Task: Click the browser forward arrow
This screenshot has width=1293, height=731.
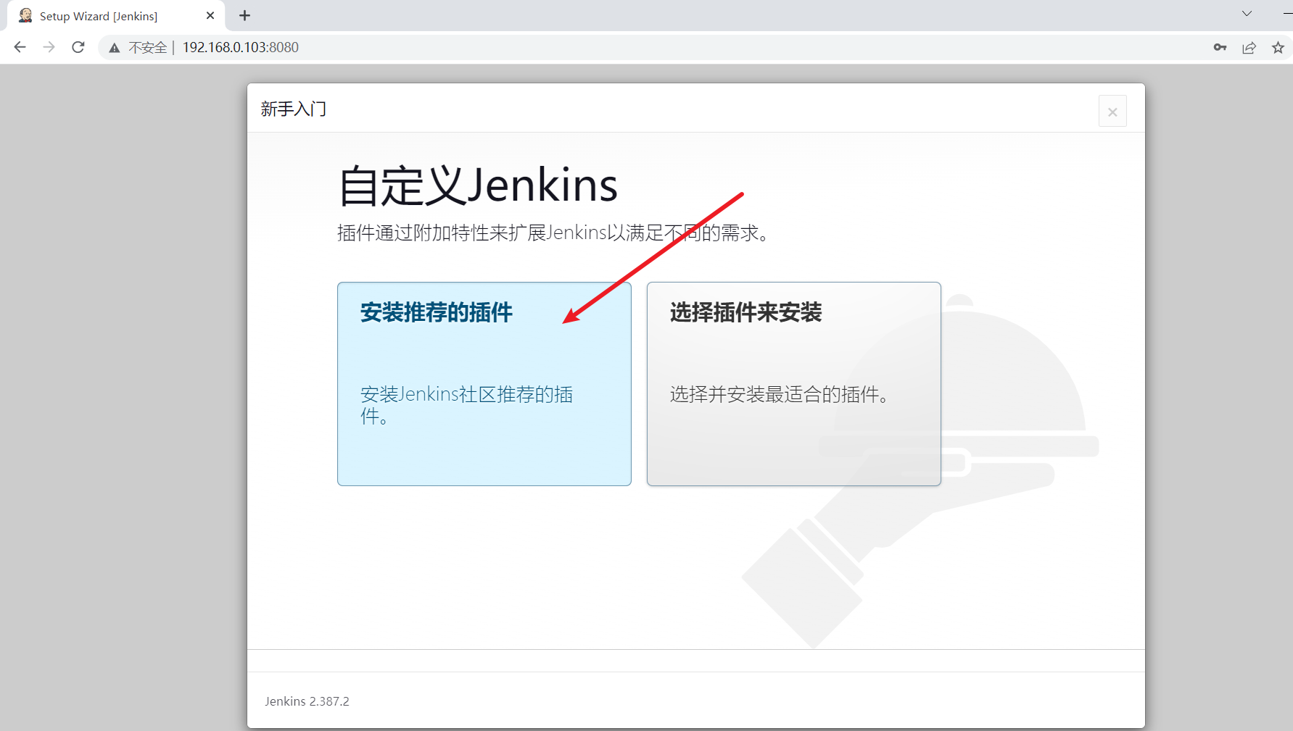Action: 49,47
